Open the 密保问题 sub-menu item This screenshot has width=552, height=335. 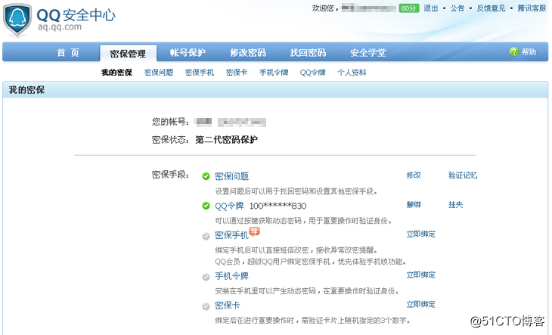click(159, 73)
